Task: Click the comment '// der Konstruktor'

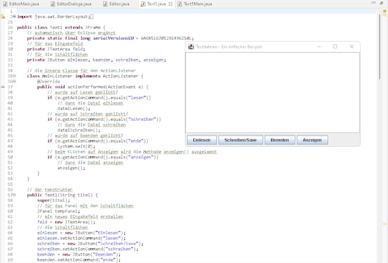Action: [50, 190]
